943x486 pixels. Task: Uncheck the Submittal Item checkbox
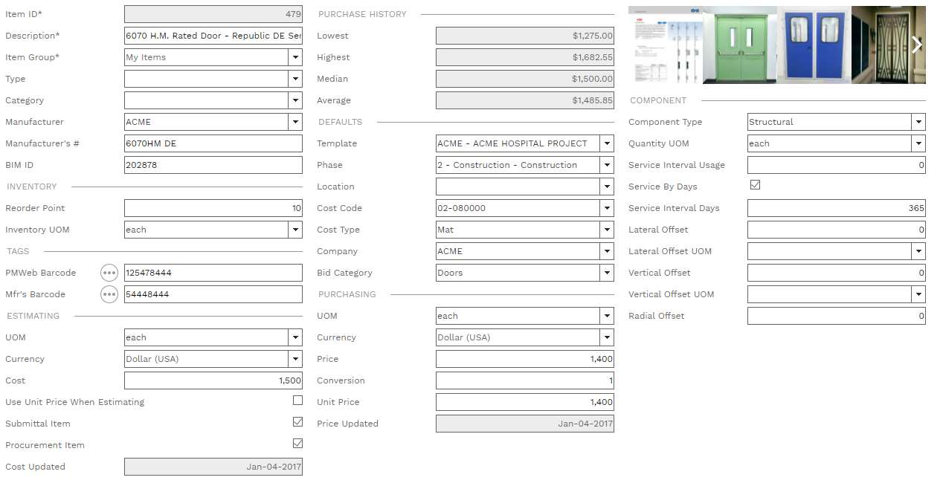[x=297, y=421]
